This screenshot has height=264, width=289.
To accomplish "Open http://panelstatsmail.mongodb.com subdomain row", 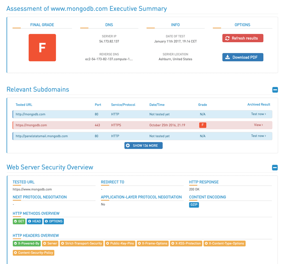I will point(142,136).
